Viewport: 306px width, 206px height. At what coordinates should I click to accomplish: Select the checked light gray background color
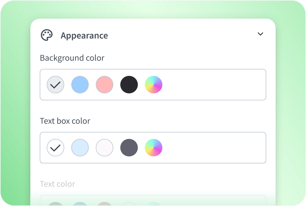[55, 85]
